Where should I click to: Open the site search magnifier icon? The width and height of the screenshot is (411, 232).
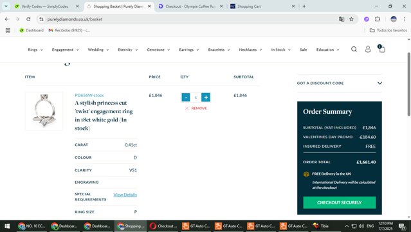tap(354, 49)
